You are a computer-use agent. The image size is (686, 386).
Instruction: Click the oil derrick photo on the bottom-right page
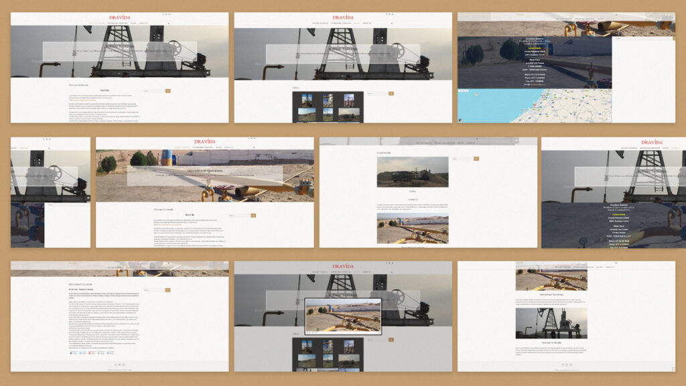[551, 323]
